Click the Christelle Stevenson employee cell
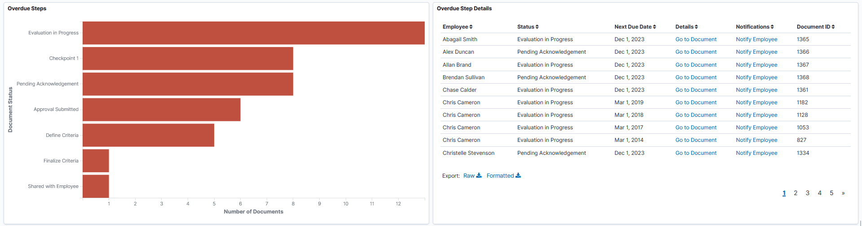 (468, 153)
